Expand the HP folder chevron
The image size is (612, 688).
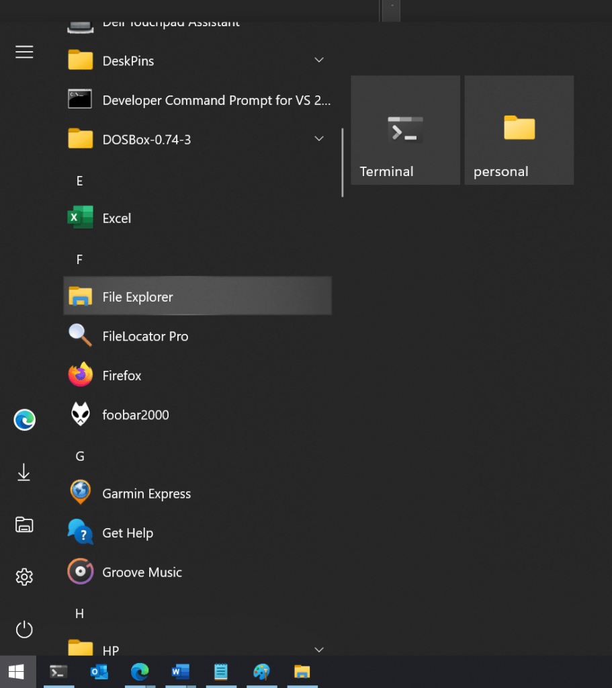(x=319, y=650)
